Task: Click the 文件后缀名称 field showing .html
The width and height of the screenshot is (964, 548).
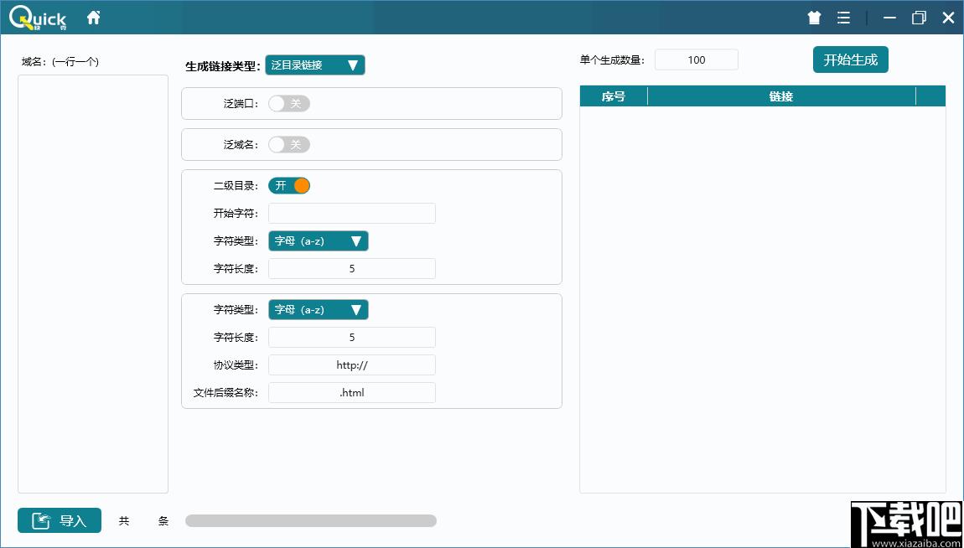Action: [x=351, y=392]
